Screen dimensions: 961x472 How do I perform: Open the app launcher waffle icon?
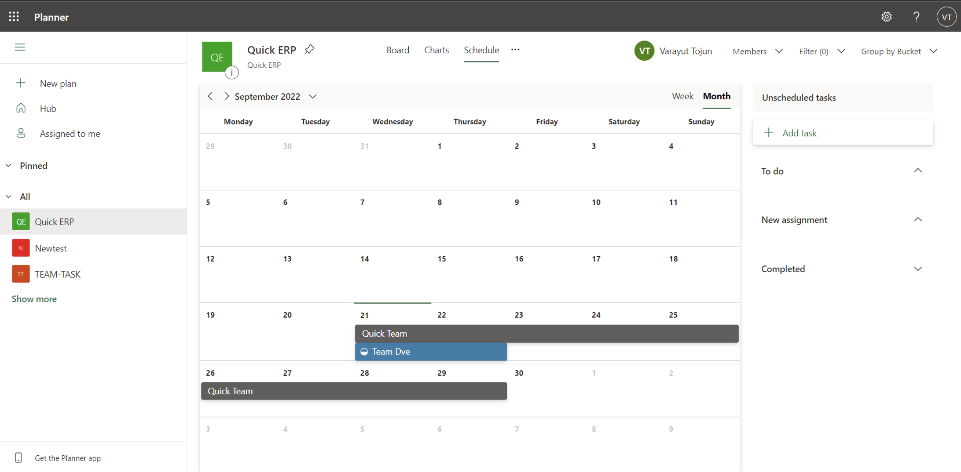pyautogui.click(x=14, y=17)
